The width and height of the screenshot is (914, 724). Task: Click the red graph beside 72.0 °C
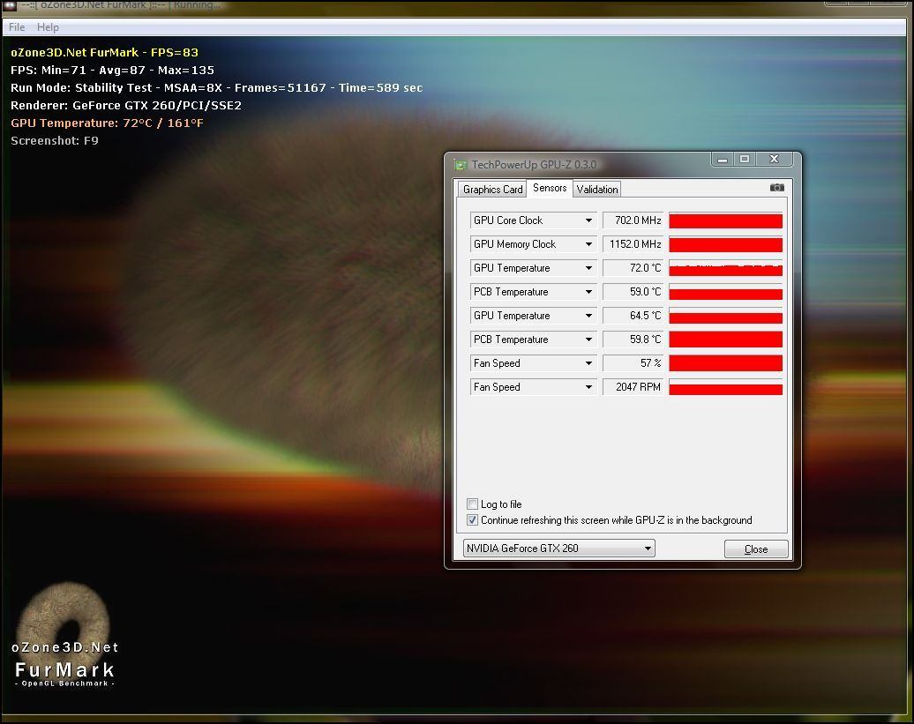(726, 268)
